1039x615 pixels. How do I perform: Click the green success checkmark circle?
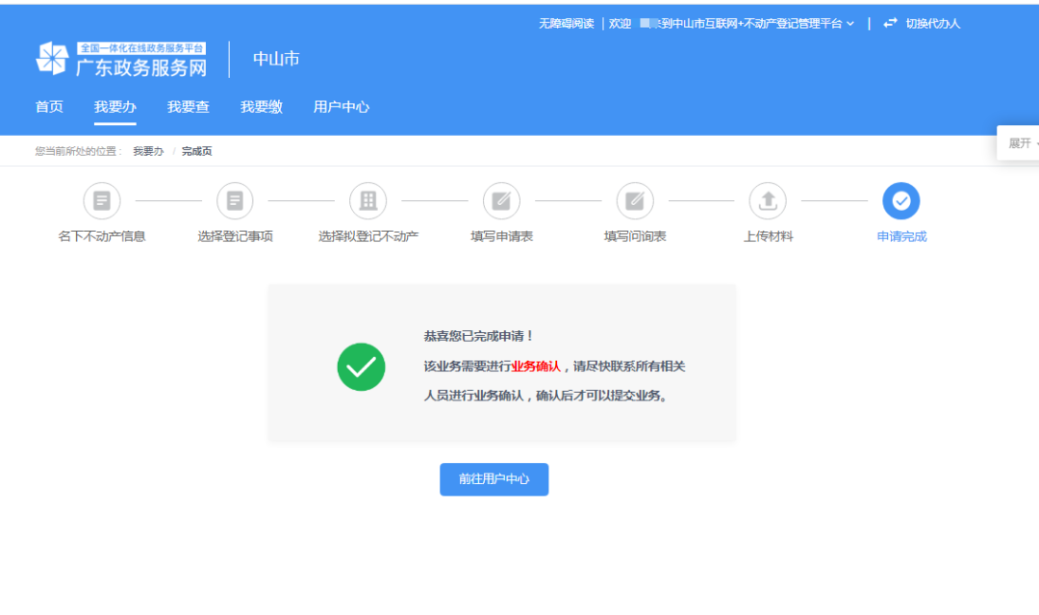pyautogui.click(x=361, y=366)
